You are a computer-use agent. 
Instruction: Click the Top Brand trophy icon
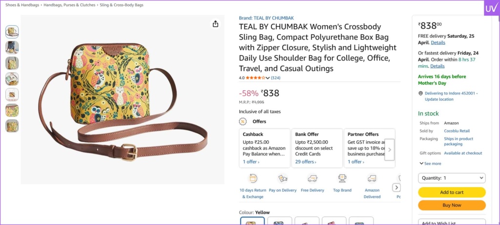coord(342,178)
